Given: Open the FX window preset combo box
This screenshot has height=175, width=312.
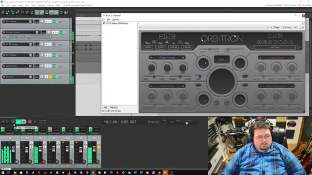Looking at the screenshot, I should pos(204,27).
